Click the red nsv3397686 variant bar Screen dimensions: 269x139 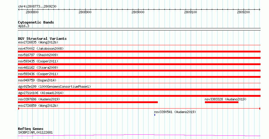88,102
